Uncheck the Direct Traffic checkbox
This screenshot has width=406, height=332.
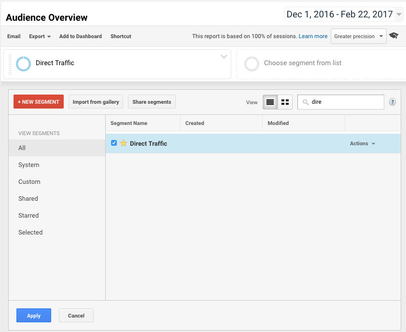114,143
